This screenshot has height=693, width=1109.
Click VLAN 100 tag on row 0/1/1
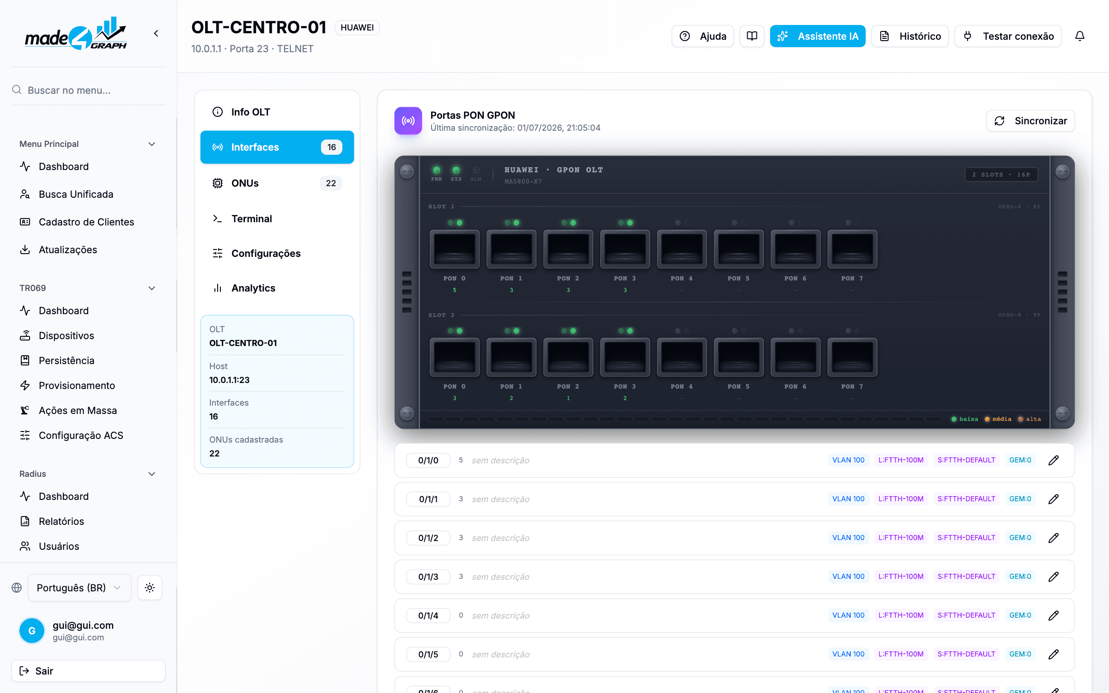[x=848, y=499]
